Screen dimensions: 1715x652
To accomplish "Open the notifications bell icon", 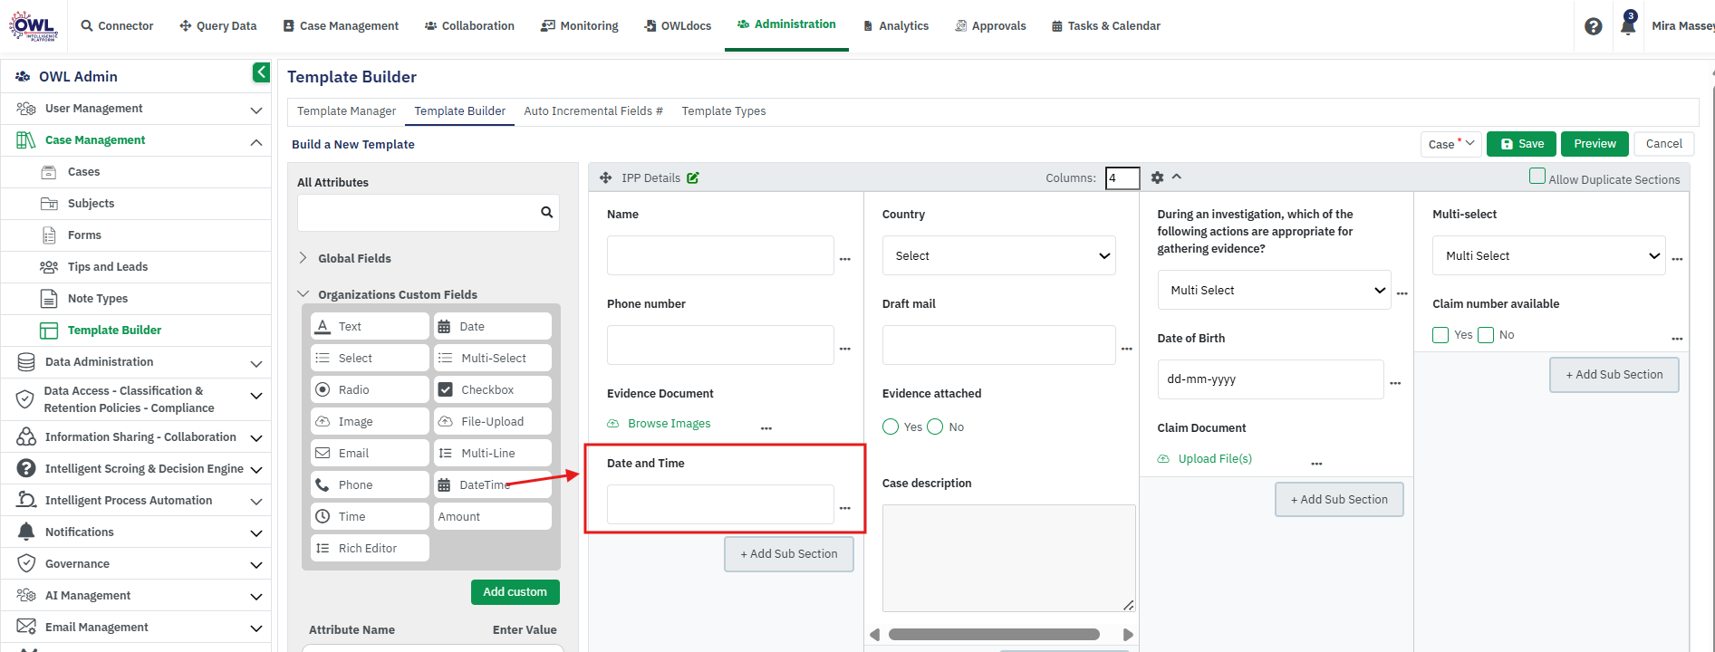I will [1628, 25].
